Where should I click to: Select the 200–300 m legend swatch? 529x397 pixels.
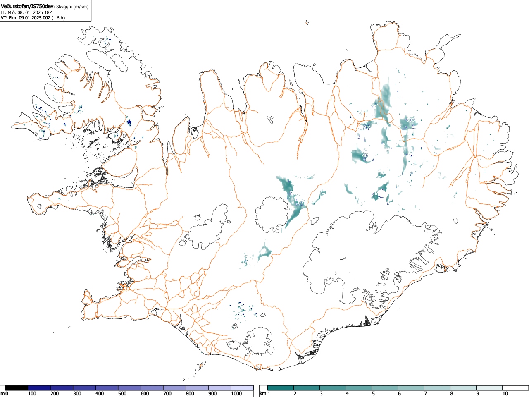point(62,388)
